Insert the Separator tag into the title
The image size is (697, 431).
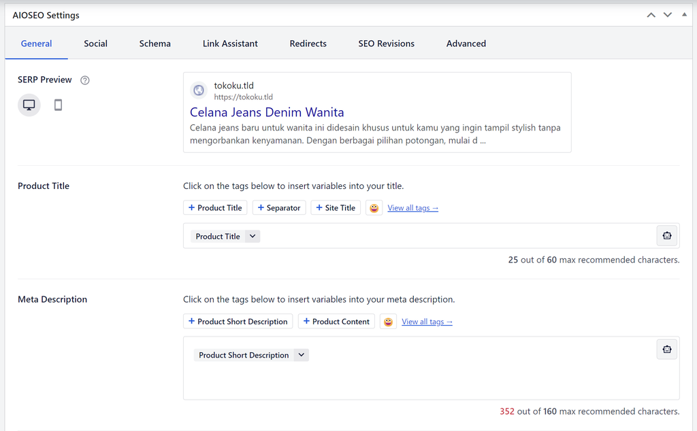point(278,207)
